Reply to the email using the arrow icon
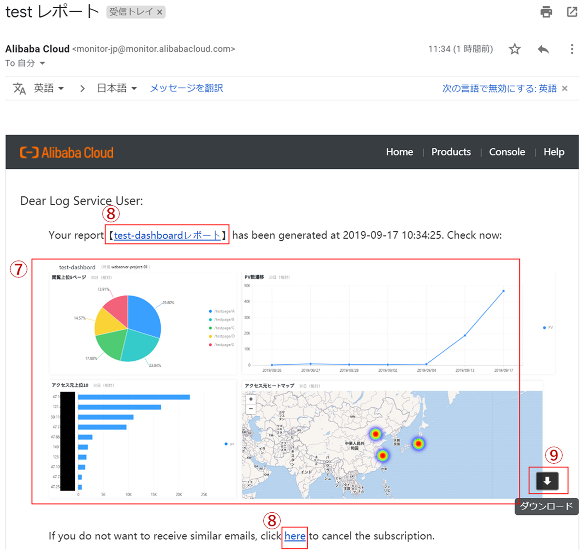Viewport: 583px width, 555px height. tap(544, 49)
